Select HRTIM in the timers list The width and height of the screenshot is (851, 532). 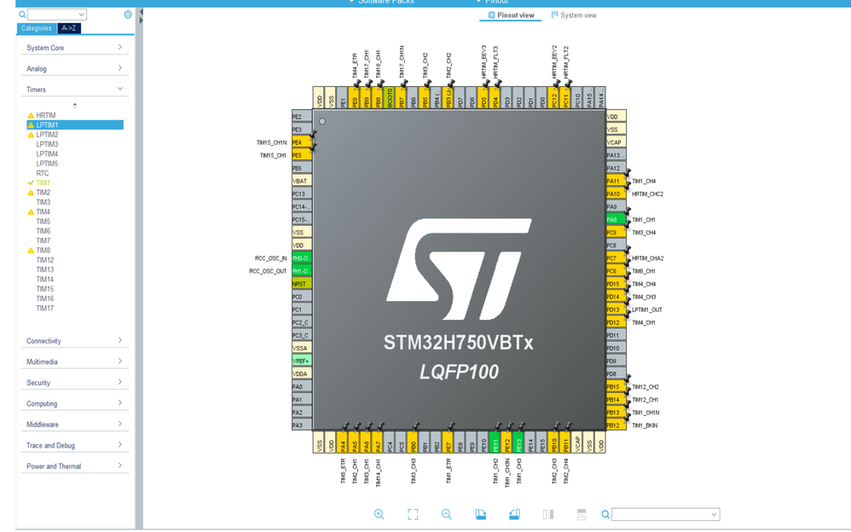[x=46, y=115]
